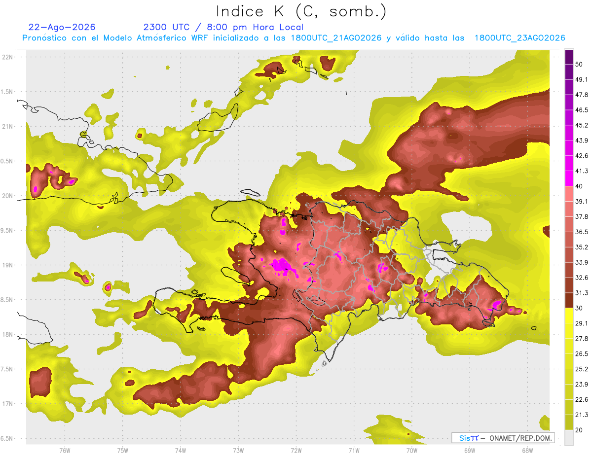
Task: Click the '46.5' colorbar label
Action: coord(582,110)
